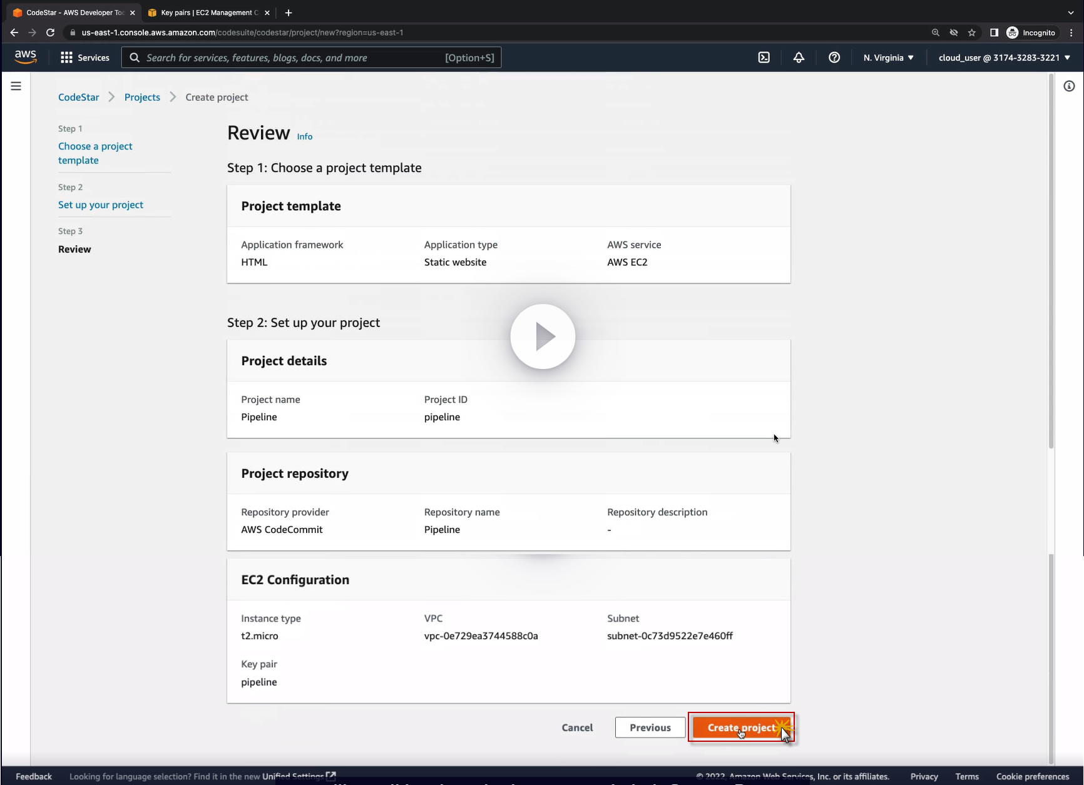This screenshot has width=1084, height=785.
Task: Click the third-party cookie blocked eye icon
Action: pyautogui.click(x=954, y=33)
